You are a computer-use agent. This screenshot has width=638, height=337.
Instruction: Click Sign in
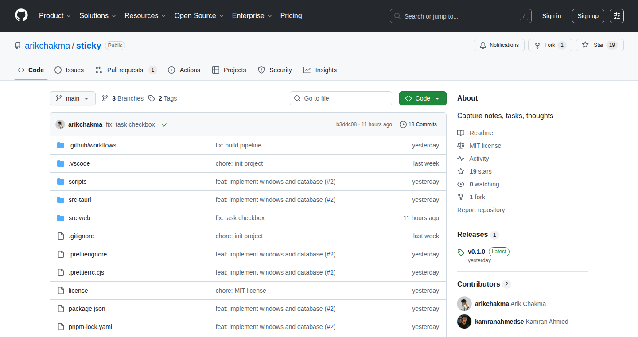coord(552,16)
